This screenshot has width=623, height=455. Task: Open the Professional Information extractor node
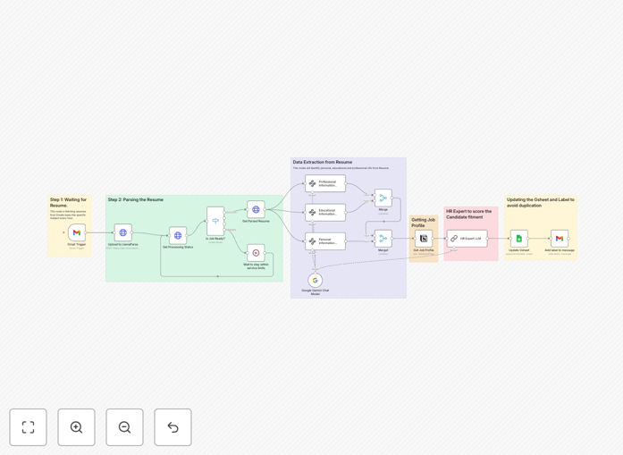point(325,183)
